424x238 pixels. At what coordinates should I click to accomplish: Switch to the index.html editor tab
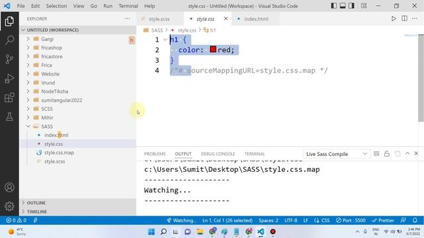click(256, 19)
